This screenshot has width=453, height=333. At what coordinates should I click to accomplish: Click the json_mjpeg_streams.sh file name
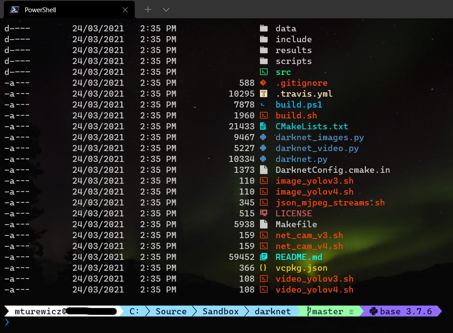pos(330,202)
